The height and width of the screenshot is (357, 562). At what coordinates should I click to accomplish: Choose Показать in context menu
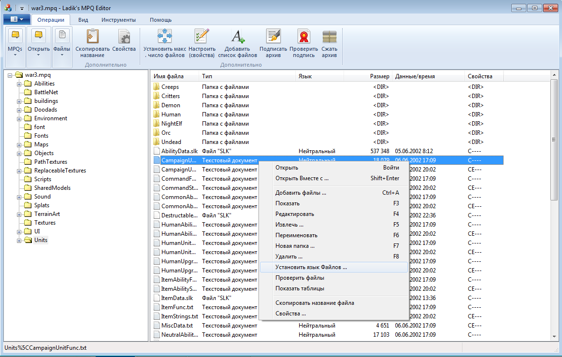pyautogui.click(x=334, y=203)
